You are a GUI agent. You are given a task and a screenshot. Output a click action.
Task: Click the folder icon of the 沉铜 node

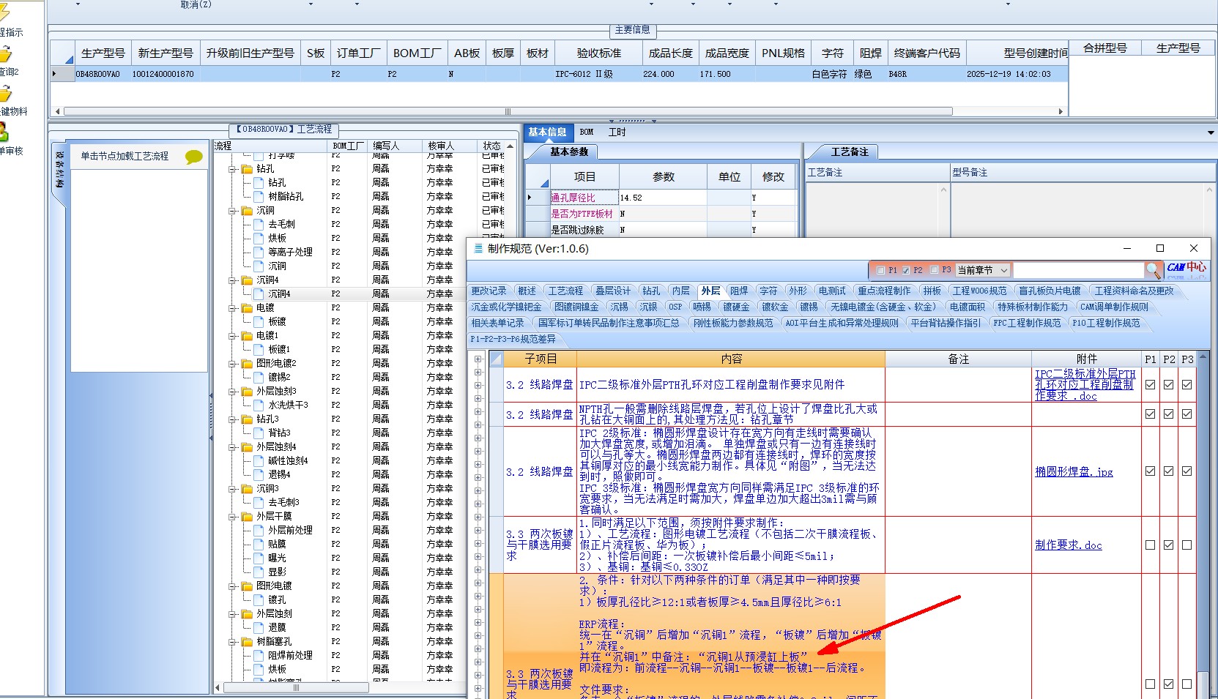pyautogui.click(x=248, y=210)
